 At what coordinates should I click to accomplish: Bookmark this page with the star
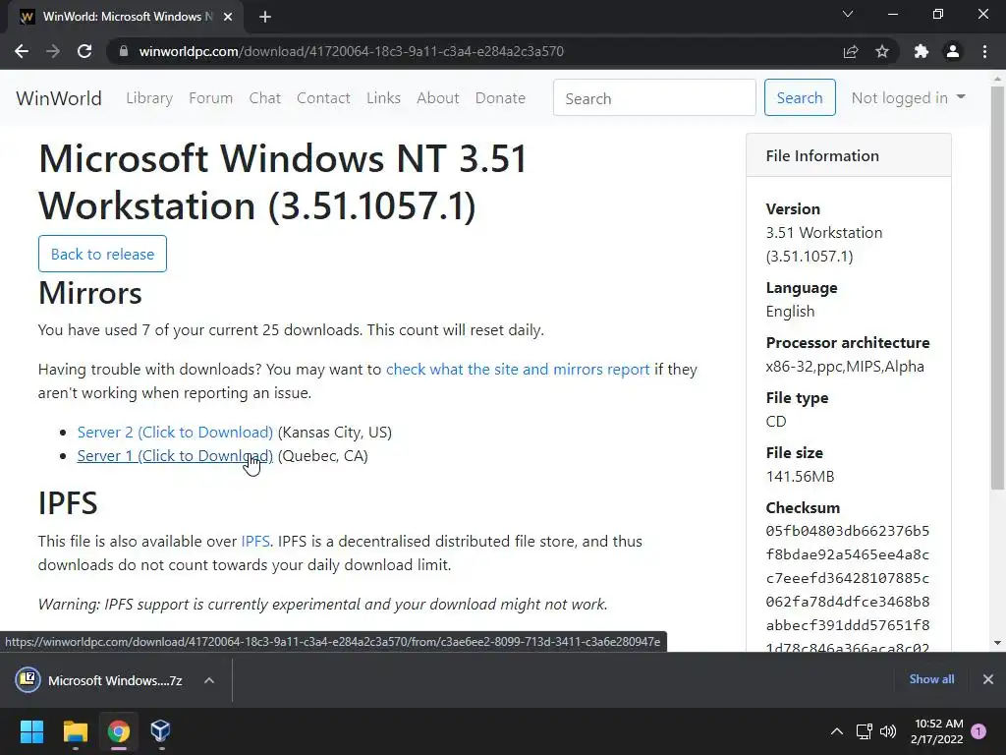coord(882,51)
